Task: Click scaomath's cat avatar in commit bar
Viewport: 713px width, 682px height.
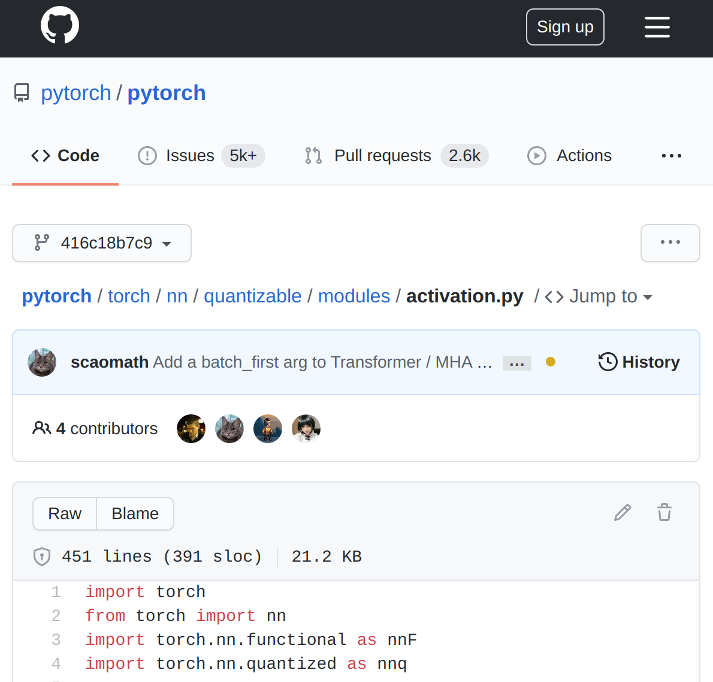Action: [42, 362]
